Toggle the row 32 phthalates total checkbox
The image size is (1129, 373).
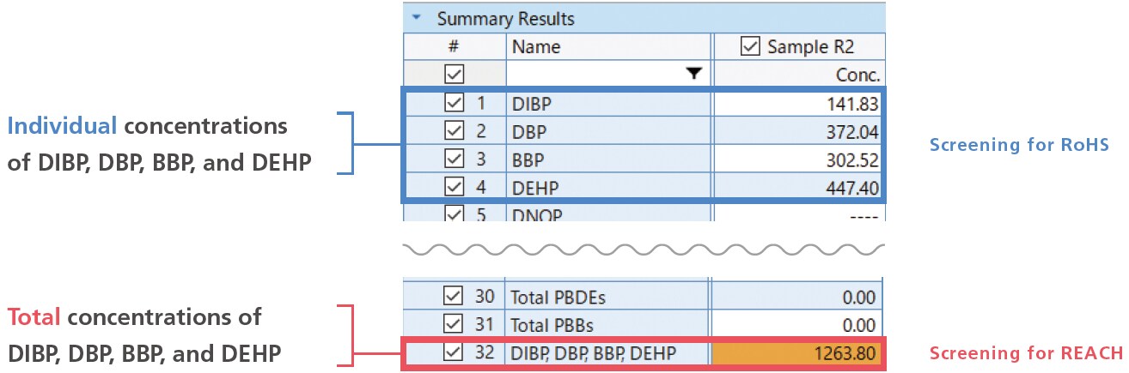click(x=454, y=352)
